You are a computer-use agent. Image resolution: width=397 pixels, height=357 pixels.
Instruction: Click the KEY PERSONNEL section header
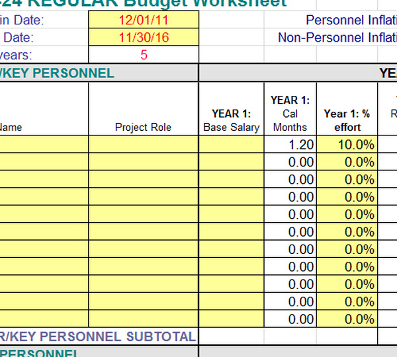click(x=99, y=73)
